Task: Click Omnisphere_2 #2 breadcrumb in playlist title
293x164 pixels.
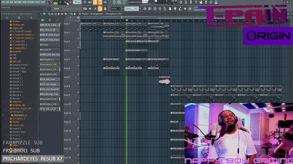Action: tap(113, 14)
